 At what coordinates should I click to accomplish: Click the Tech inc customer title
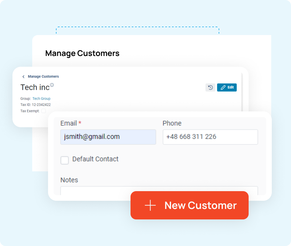35,87
